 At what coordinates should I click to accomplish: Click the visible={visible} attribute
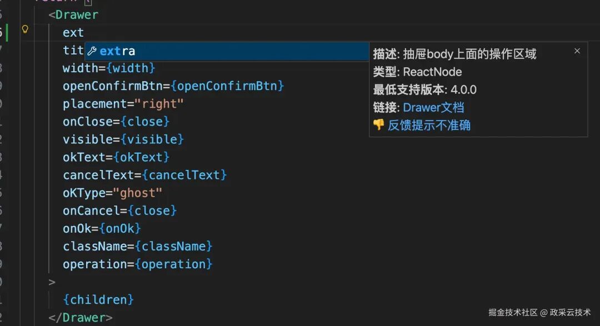[122, 139]
